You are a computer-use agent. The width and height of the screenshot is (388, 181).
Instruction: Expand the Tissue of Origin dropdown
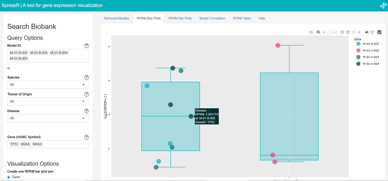coord(48,101)
